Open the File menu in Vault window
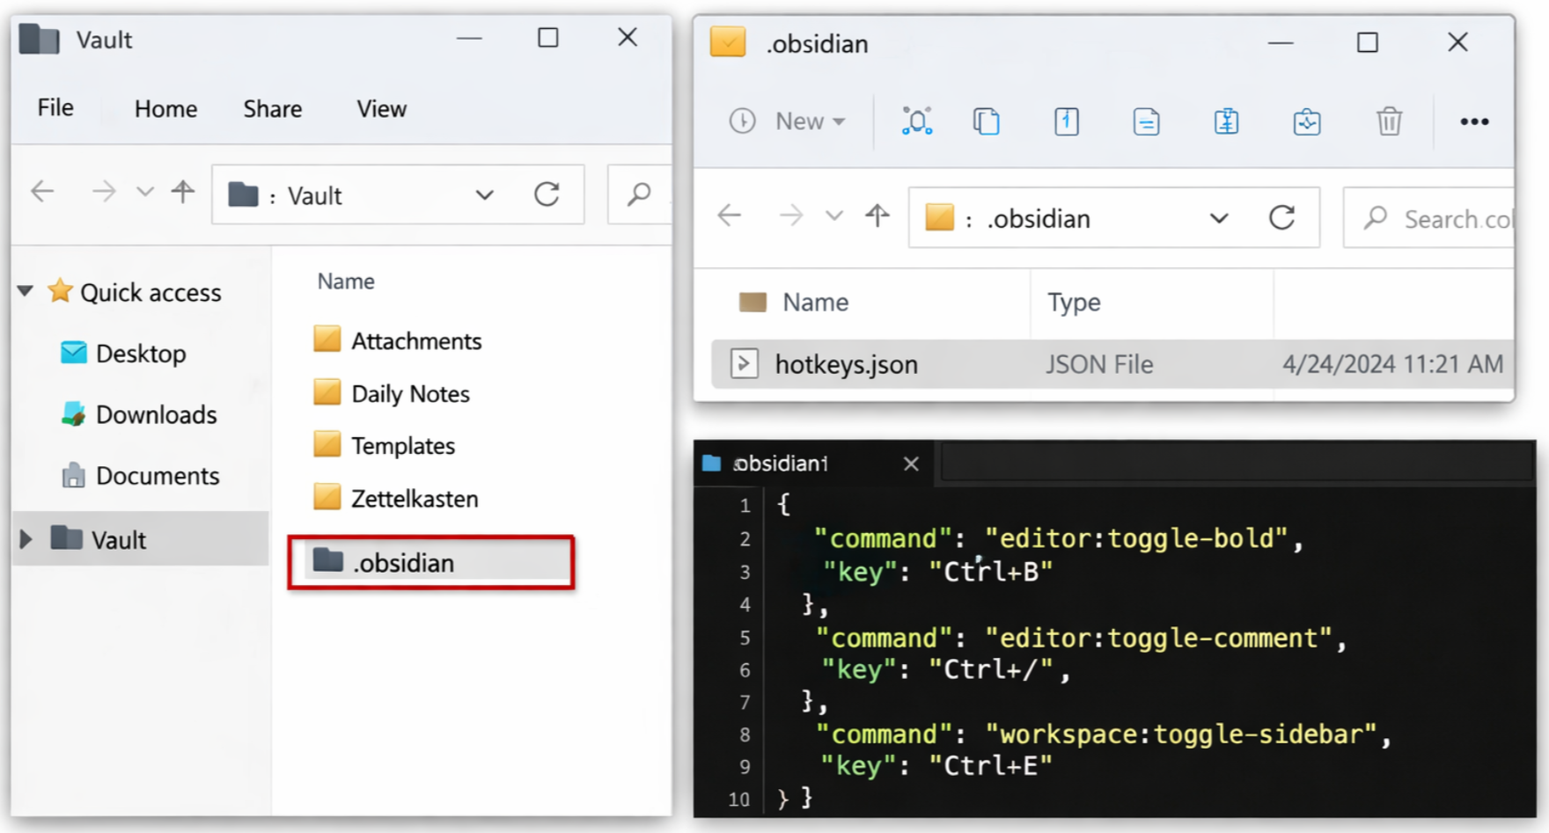This screenshot has width=1549, height=833. click(55, 108)
